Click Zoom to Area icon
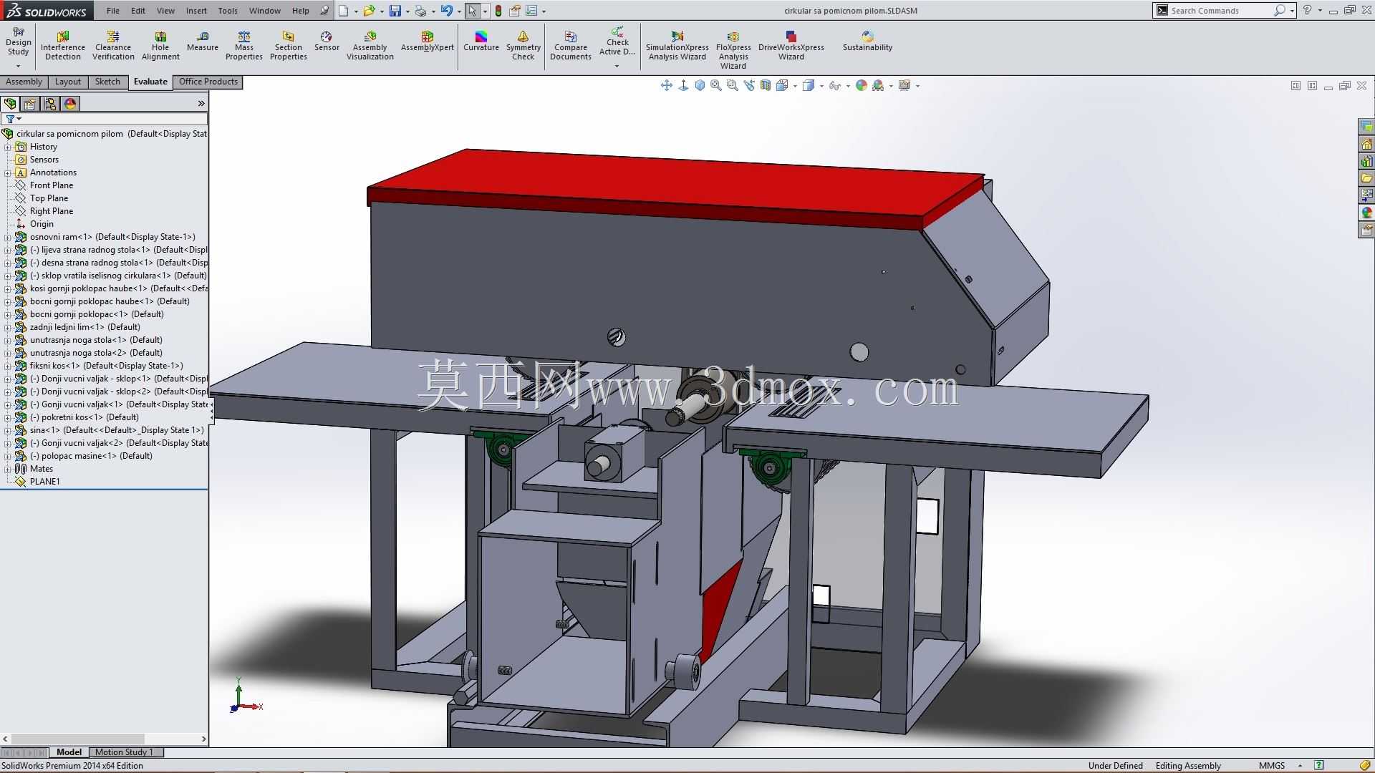This screenshot has height=773, width=1375. [x=733, y=86]
